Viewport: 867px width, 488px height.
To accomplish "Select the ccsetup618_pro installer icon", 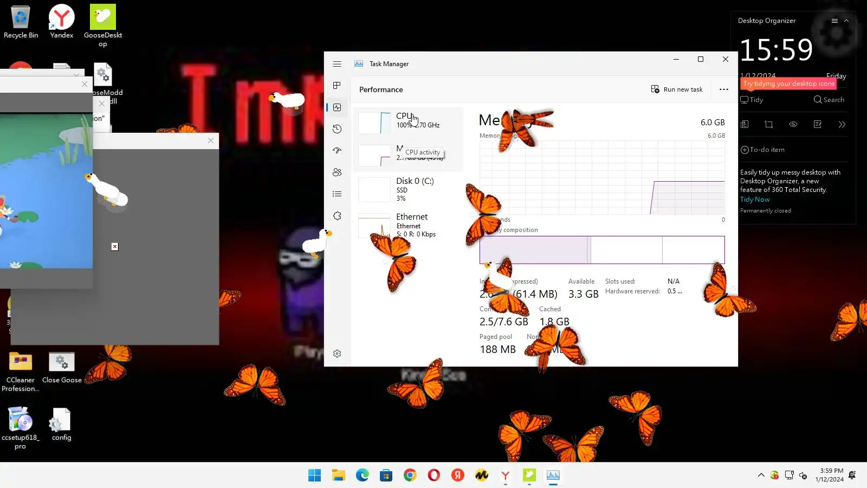I will pos(21,428).
